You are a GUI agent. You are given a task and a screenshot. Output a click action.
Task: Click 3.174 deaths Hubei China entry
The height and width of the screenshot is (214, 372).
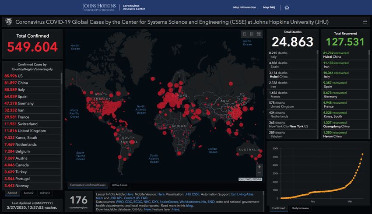(x=292, y=75)
